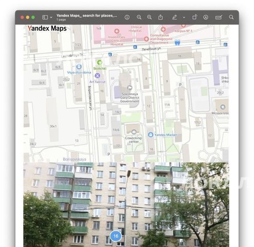Click the Yandex Maps logo
The image size is (254, 247).
point(47,28)
